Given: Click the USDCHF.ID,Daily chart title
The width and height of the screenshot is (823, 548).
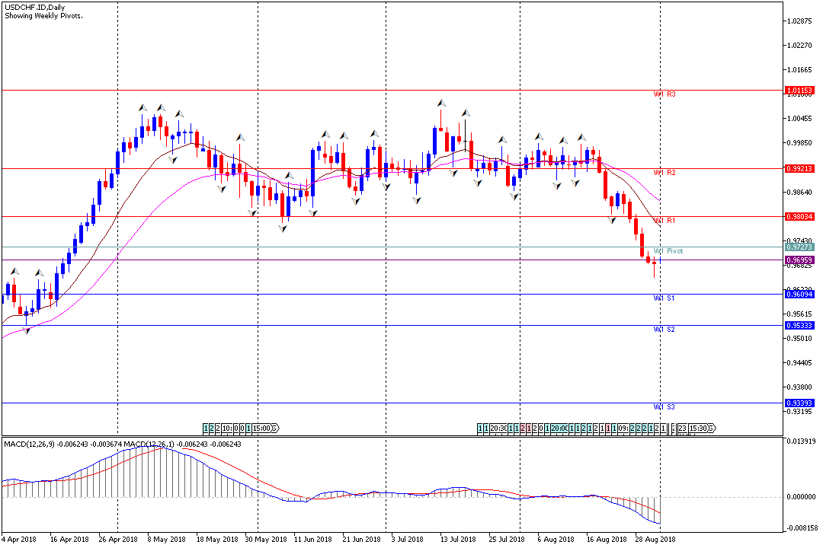Looking at the screenshot, I should tap(35, 8).
